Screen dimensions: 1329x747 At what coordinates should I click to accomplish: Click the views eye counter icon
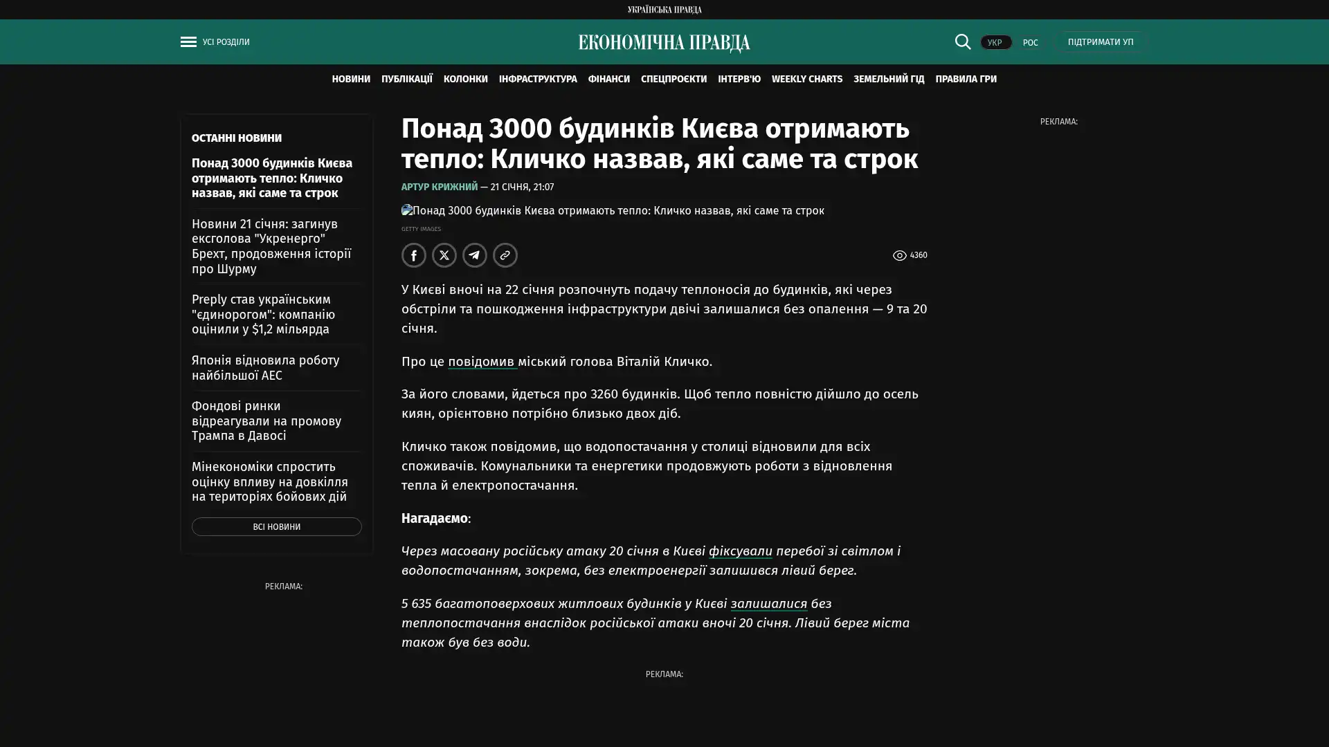click(899, 256)
